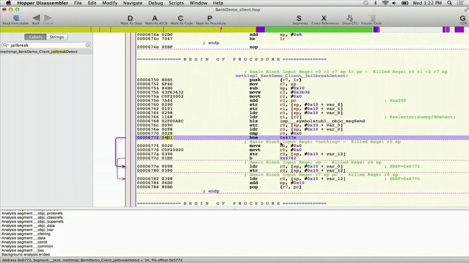Screen dimensions: 469x263
Task: Click the Back navigation arrow
Action: [36, 19]
